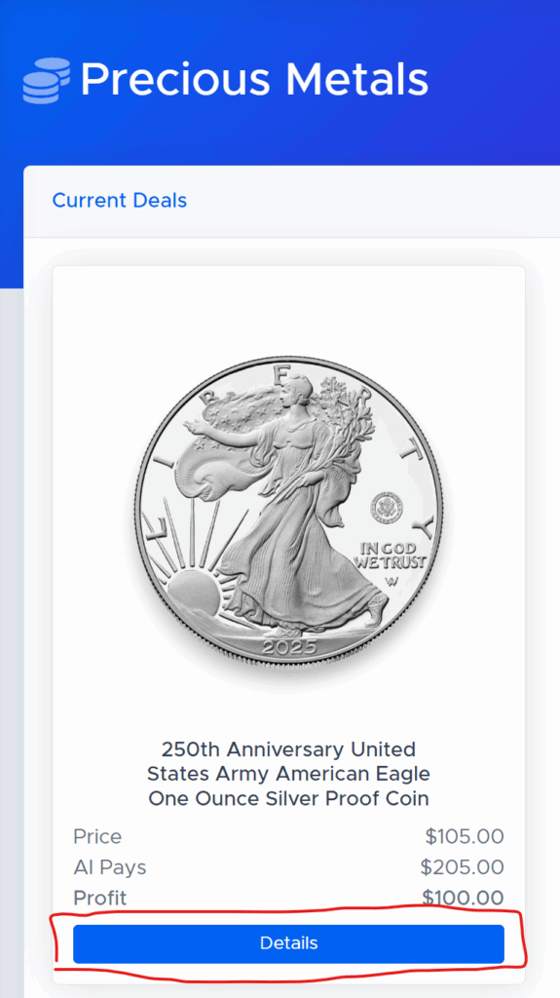Select the $105.00 price value

coord(465,836)
